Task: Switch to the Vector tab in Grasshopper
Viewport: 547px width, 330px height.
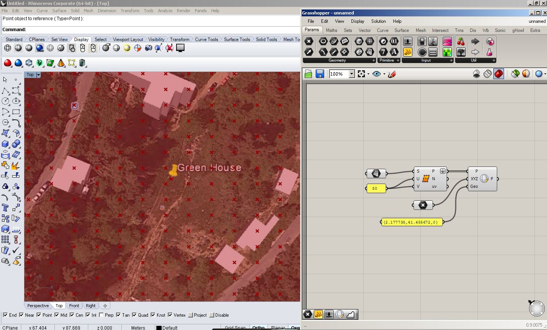Action: tap(364, 30)
